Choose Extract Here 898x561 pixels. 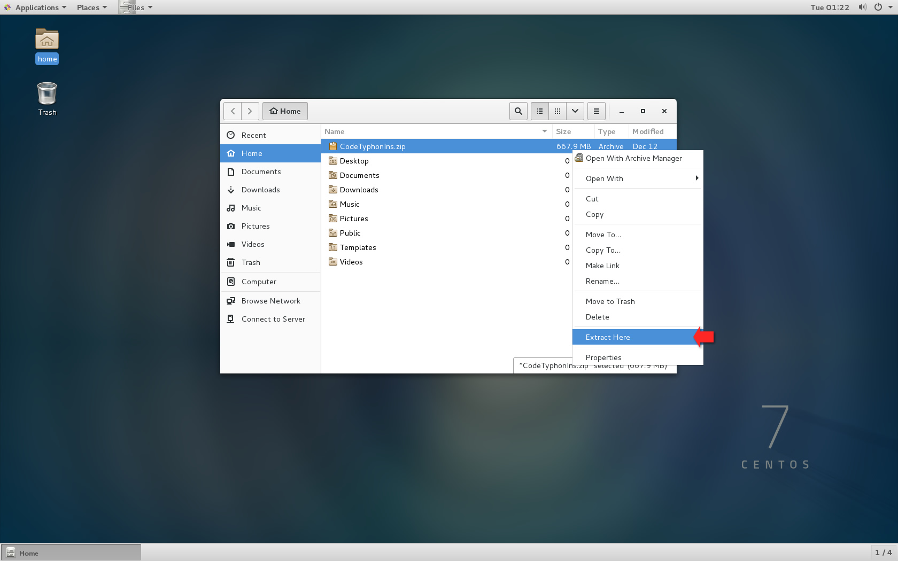tap(637, 337)
